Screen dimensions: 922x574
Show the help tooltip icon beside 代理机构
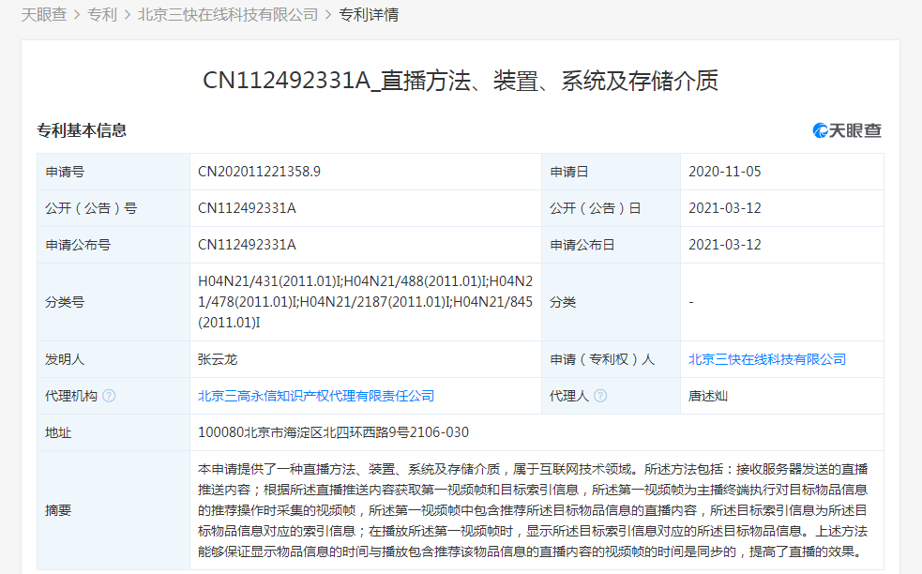click(x=109, y=396)
